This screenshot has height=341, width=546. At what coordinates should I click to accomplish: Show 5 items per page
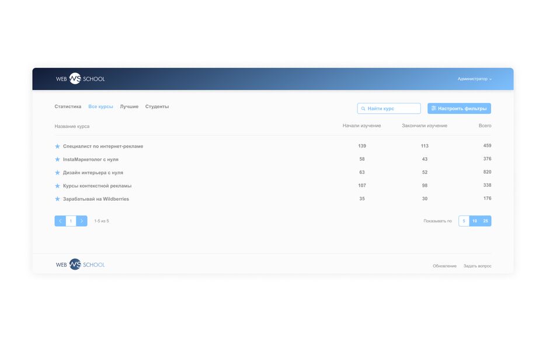[464, 221]
